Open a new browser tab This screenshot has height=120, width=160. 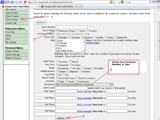click(81, 6)
